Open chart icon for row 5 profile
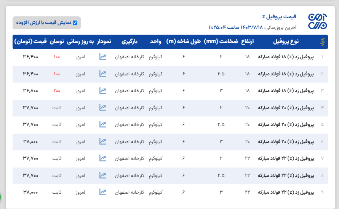 102,124
